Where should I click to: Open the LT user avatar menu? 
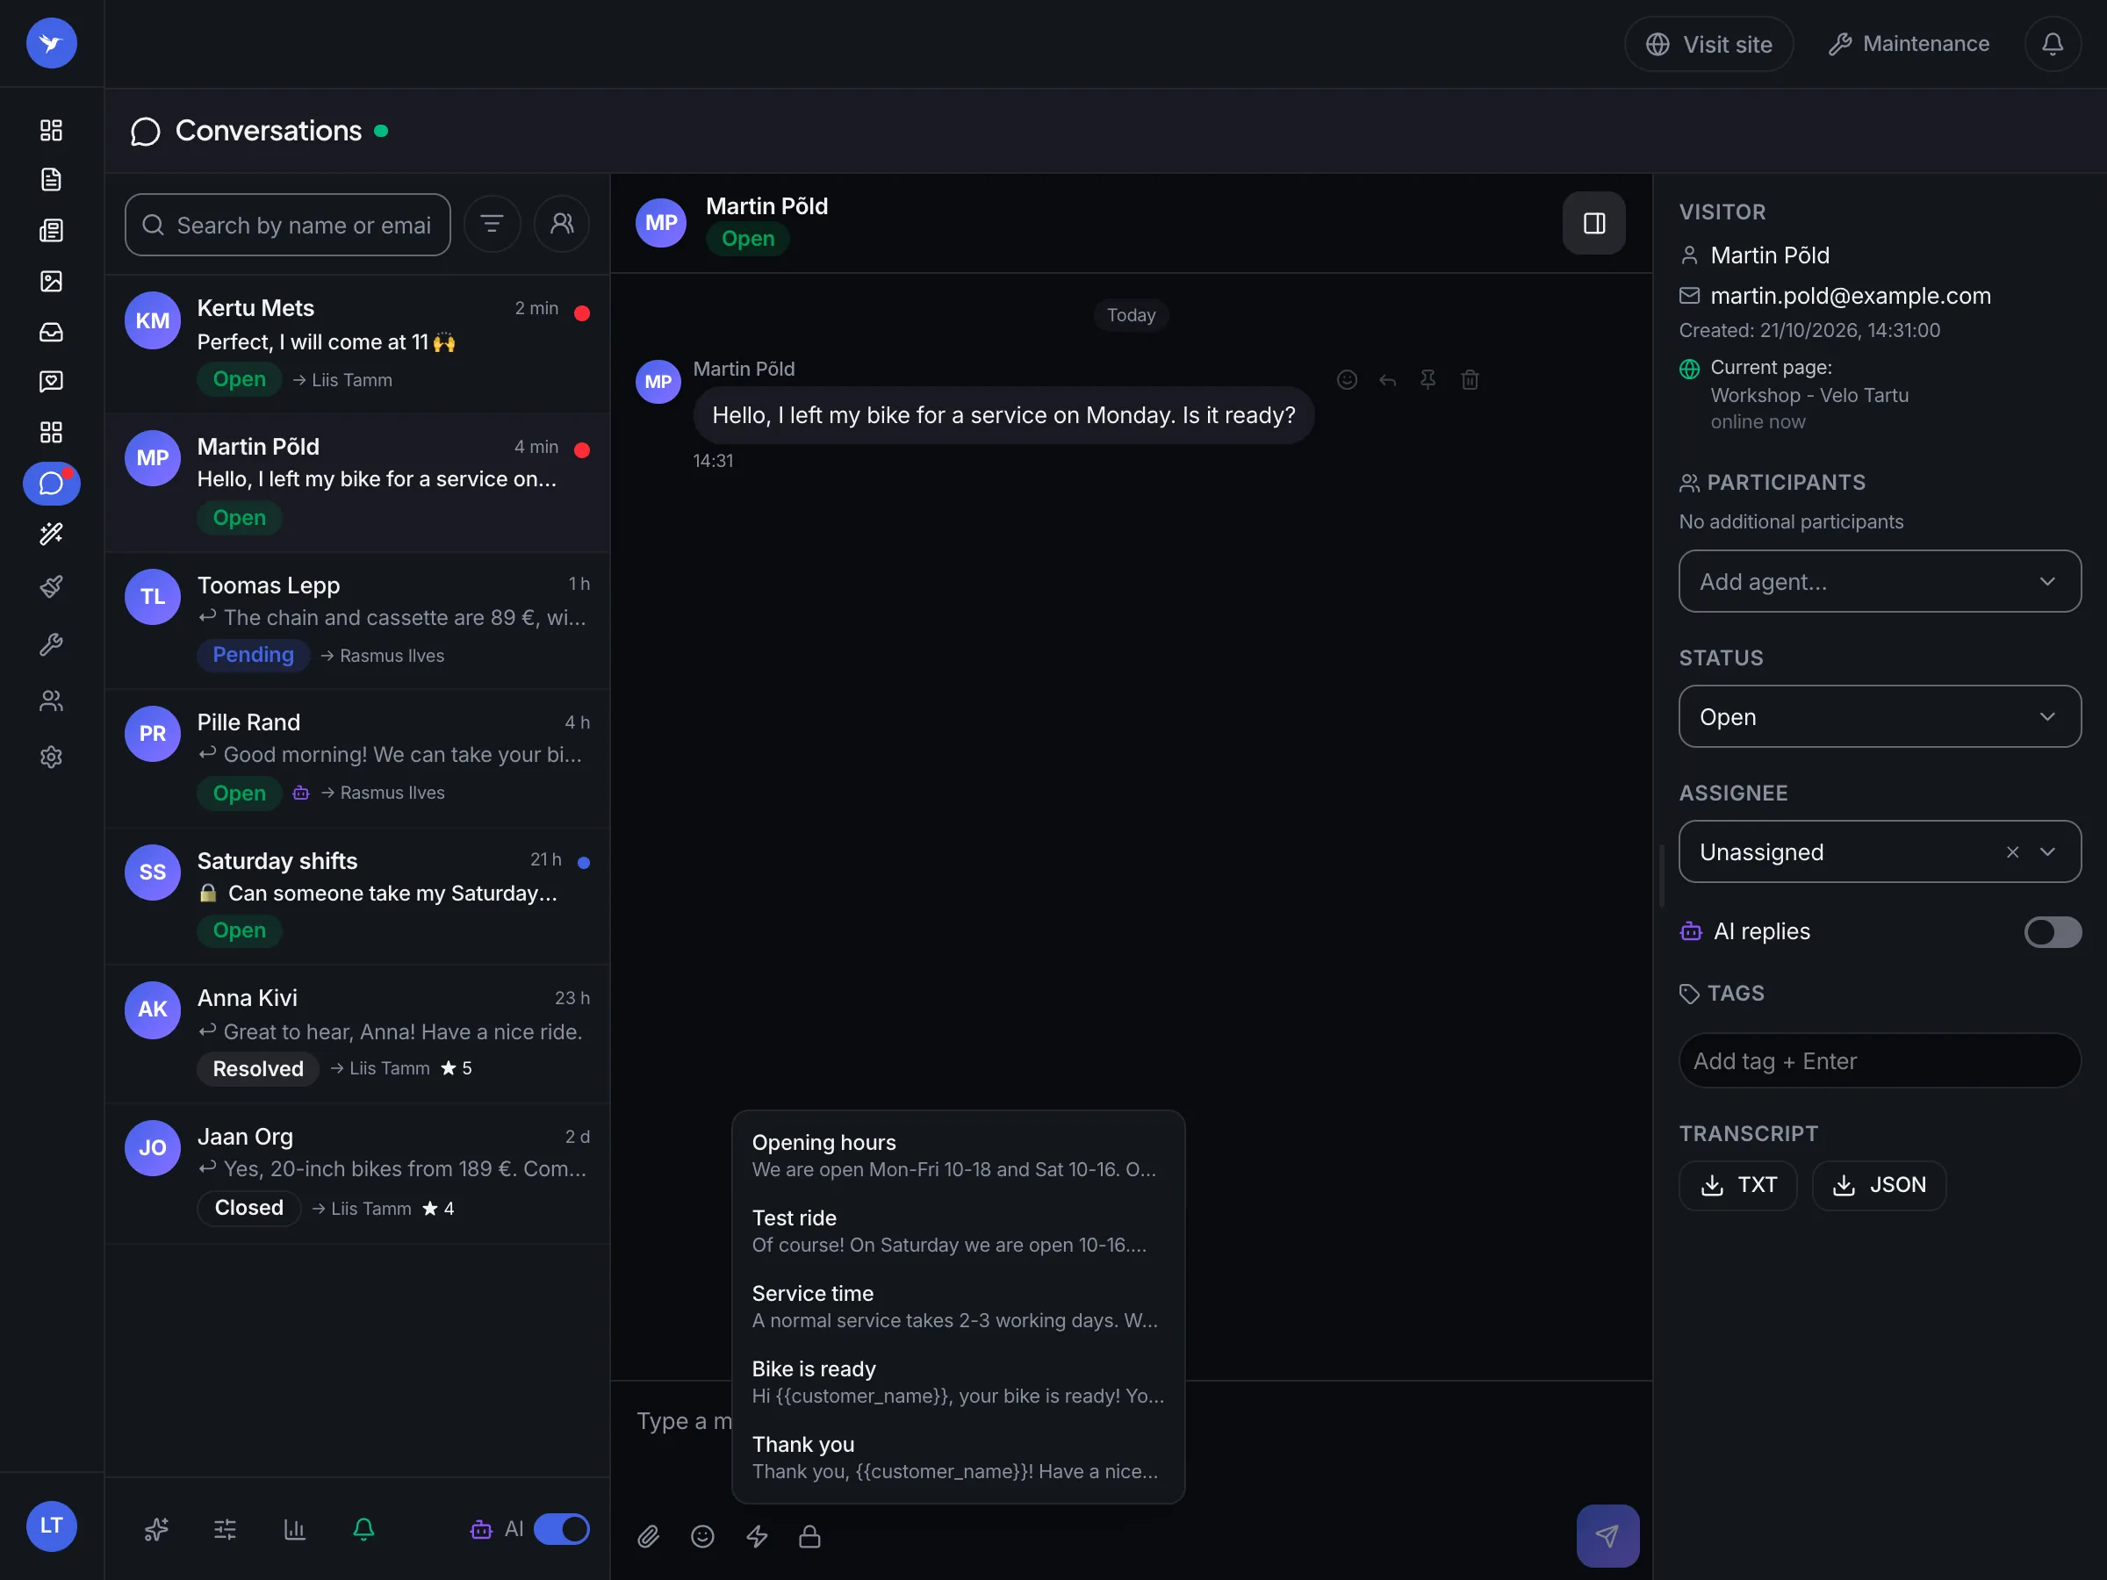(52, 1526)
